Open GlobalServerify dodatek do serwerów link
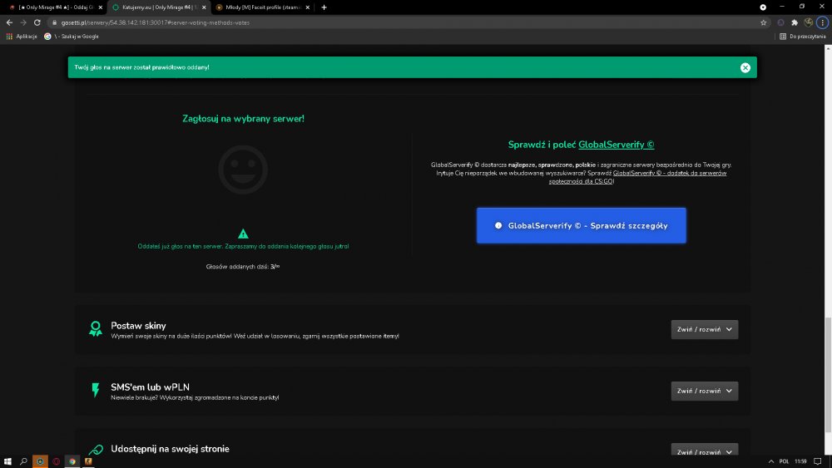The image size is (832, 468). pyautogui.click(x=669, y=177)
